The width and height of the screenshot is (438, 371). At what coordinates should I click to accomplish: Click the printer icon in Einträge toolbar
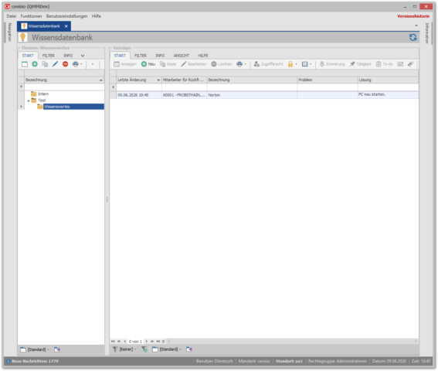[239, 64]
